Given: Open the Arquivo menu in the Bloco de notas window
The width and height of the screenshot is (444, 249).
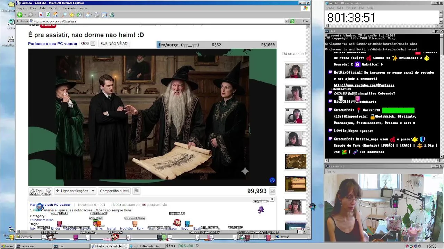Looking at the screenshot, I should click(x=330, y=8).
